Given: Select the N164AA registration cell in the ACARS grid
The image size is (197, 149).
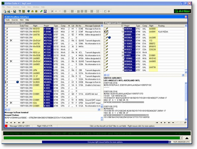Looking at the screenshot, I should click(x=49, y=91).
